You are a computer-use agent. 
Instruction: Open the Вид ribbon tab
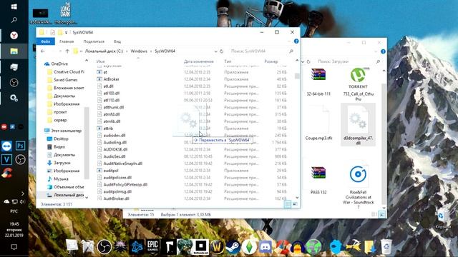click(117, 41)
